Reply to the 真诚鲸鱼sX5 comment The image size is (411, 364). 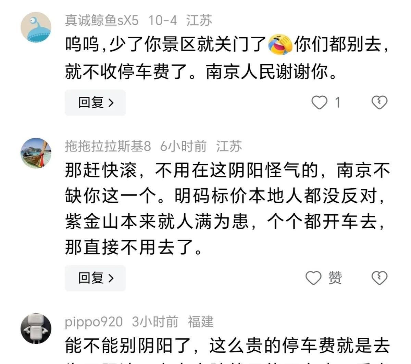pos(95,103)
